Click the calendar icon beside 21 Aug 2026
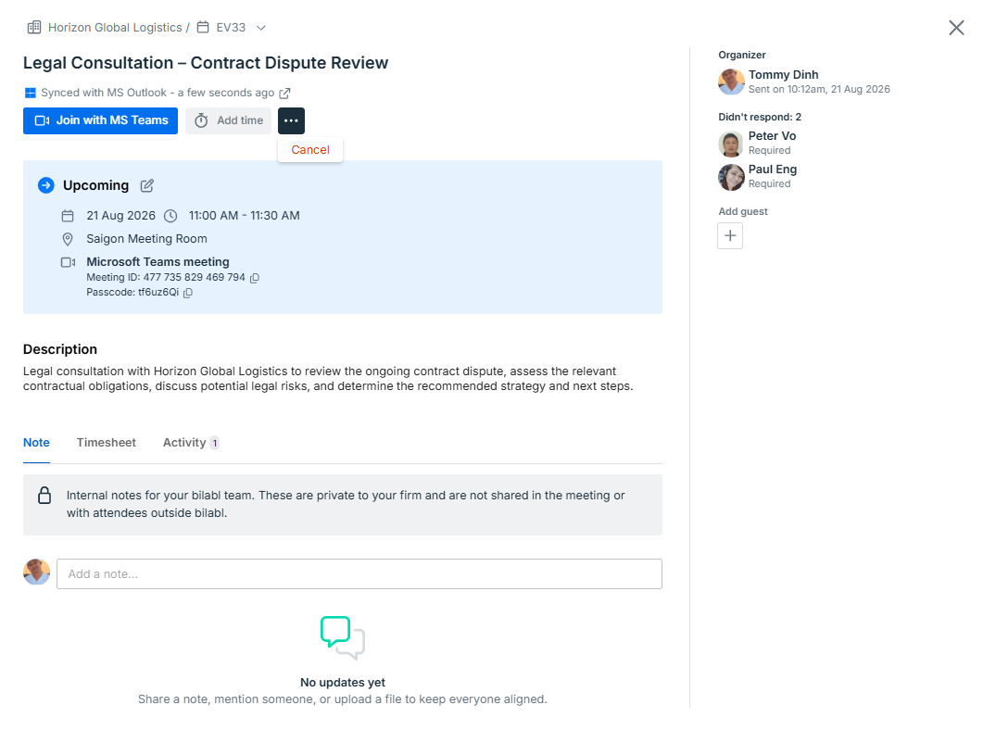996x730 pixels. [68, 216]
